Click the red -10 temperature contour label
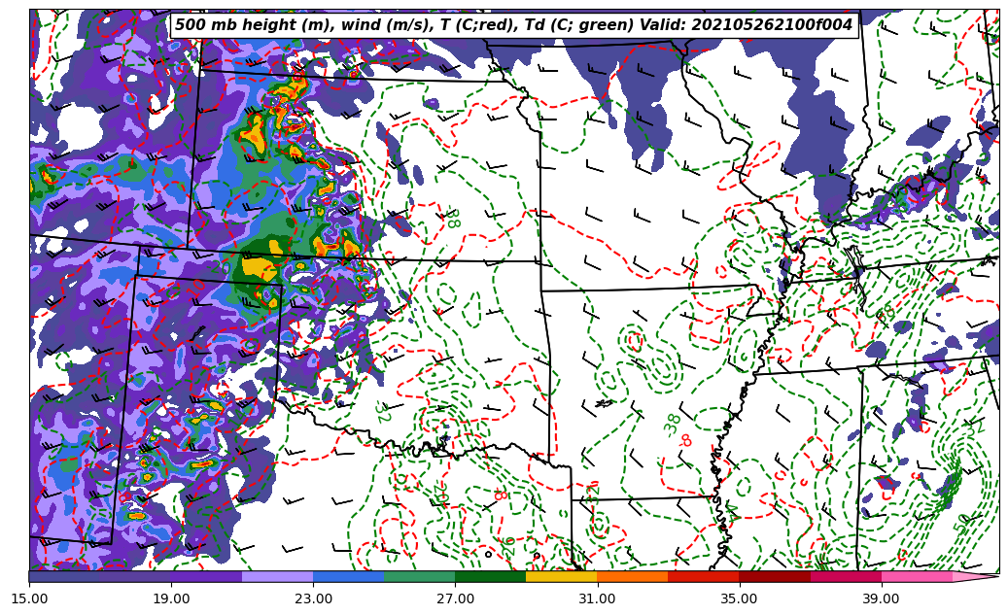1008x615 pixels. [x=196, y=288]
